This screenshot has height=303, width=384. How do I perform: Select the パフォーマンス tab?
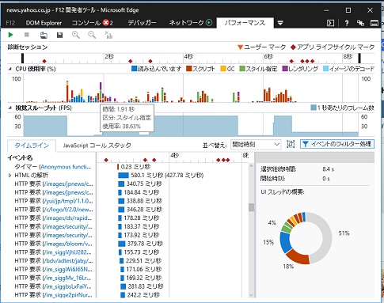coord(245,23)
